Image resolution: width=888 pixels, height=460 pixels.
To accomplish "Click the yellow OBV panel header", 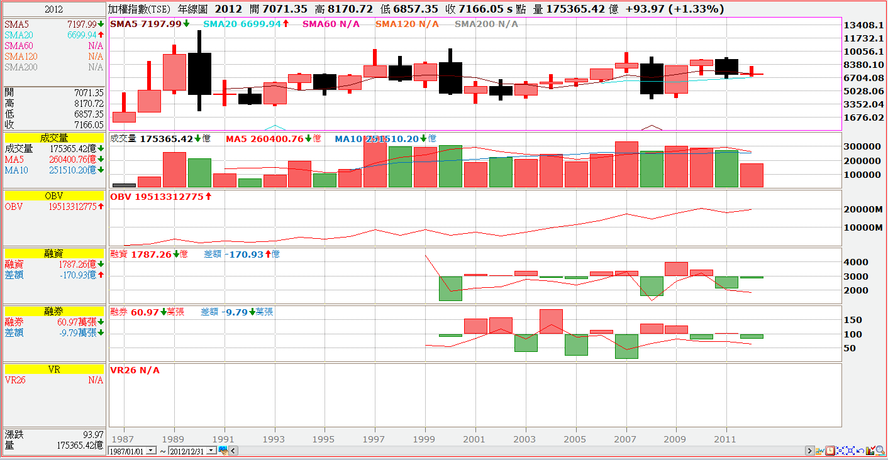I will [54, 196].
